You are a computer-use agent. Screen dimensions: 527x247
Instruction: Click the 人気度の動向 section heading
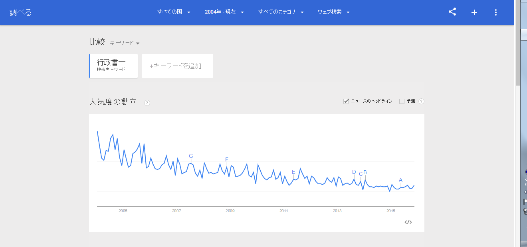tap(113, 102)
